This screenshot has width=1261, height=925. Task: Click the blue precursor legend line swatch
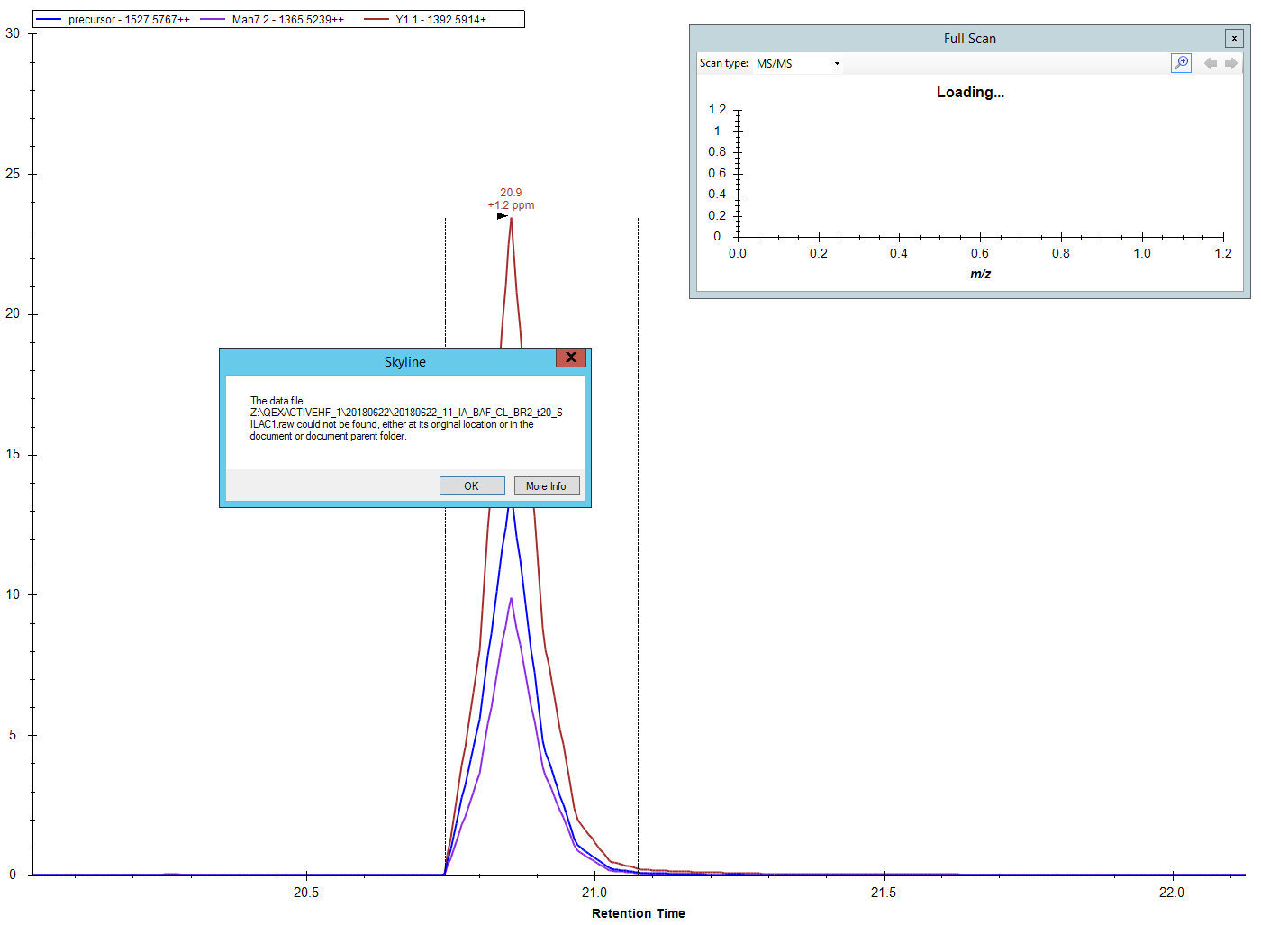[x=50, y=20]
